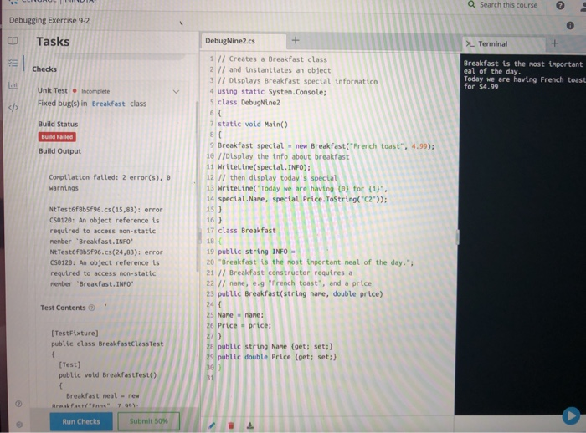The width and height of the screenshot is (586, 433).
Task: Click the Compilation failed error message
Action: click(110, 182)
